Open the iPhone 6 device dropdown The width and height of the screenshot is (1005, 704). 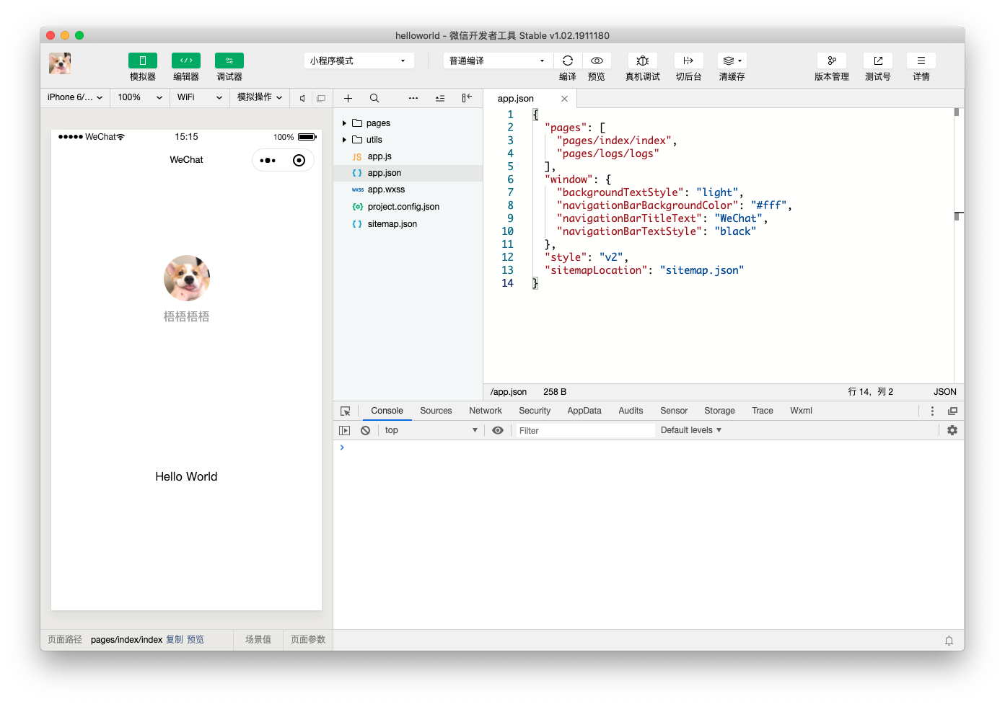coord(75,97)
